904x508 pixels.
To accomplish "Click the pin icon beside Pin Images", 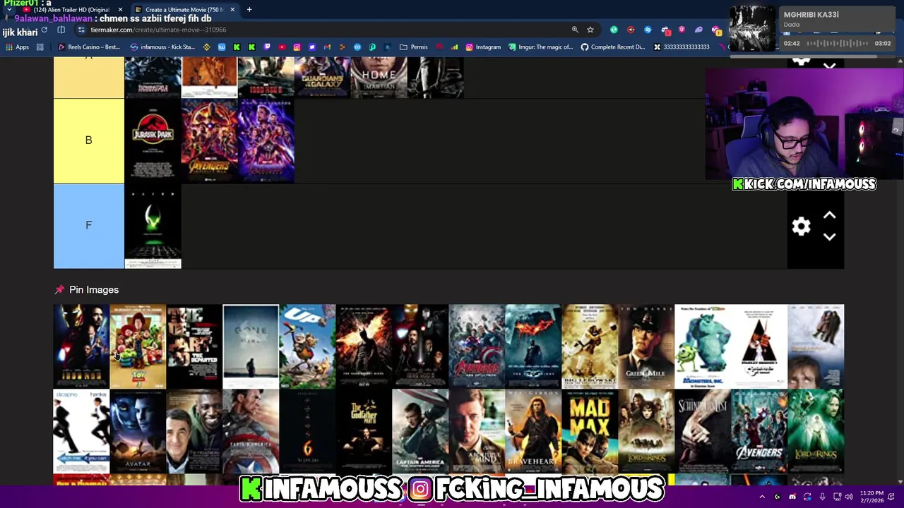I will tap(59, 290).
